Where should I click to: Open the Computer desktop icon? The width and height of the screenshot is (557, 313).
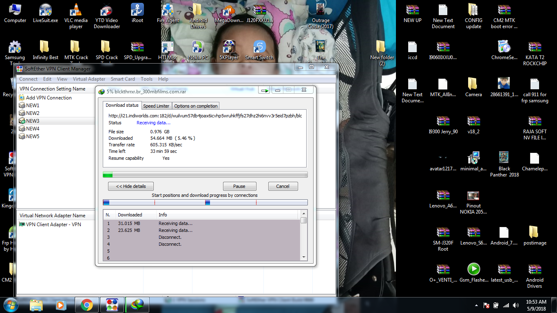pyautogui.click(x=15, y=13)
